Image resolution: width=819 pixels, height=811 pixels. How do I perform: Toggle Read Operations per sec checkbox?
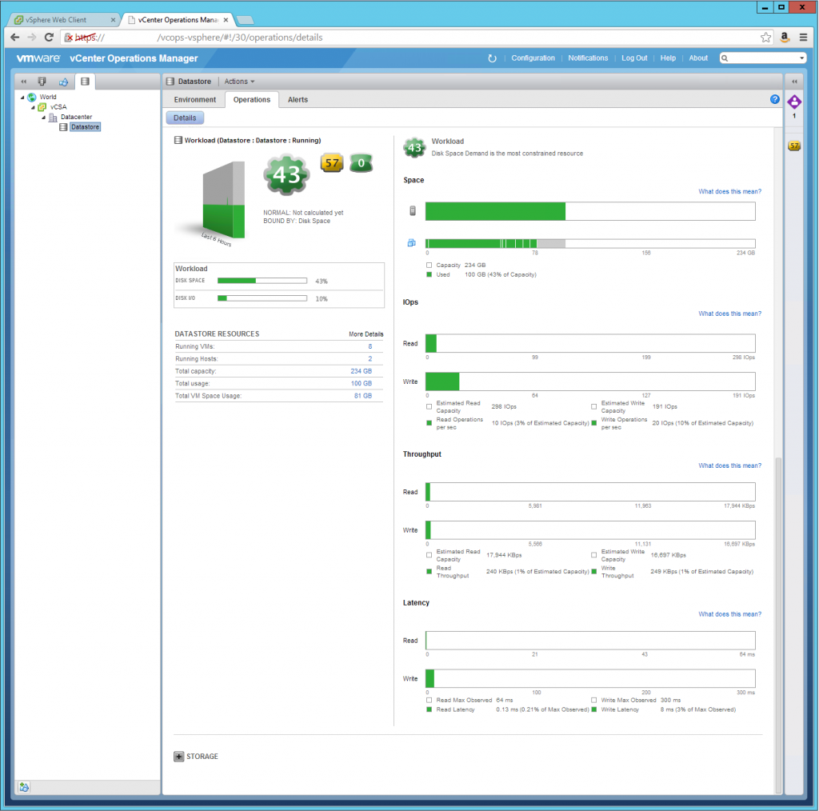pyautogui.click(x=429, y=423)
